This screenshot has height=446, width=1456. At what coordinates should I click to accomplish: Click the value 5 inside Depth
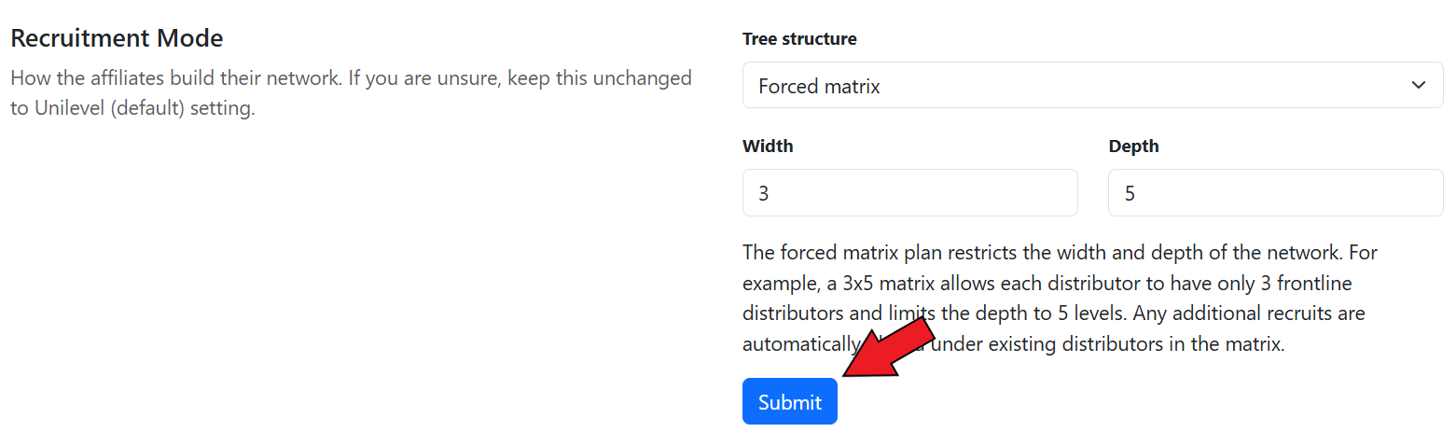pyautogui.click(x=1130, y=194)
